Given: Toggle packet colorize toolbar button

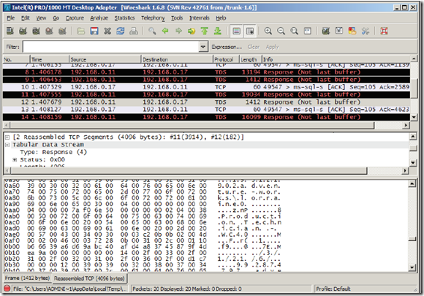Looking at the screenshot, I should 236,31.
